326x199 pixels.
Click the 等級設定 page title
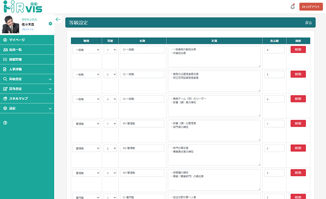coord(79,23)
